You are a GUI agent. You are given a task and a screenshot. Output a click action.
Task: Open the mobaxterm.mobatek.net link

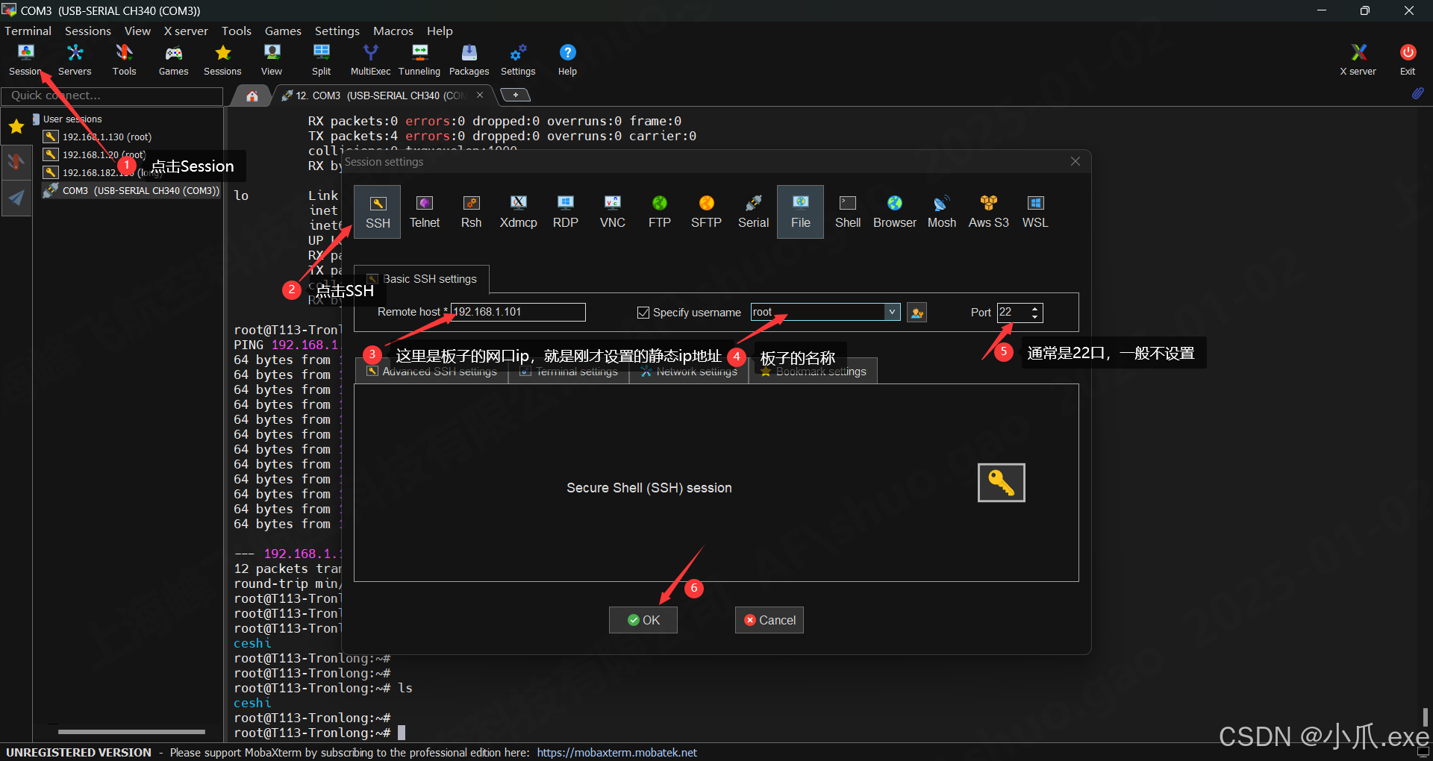[x=616, y=752]
